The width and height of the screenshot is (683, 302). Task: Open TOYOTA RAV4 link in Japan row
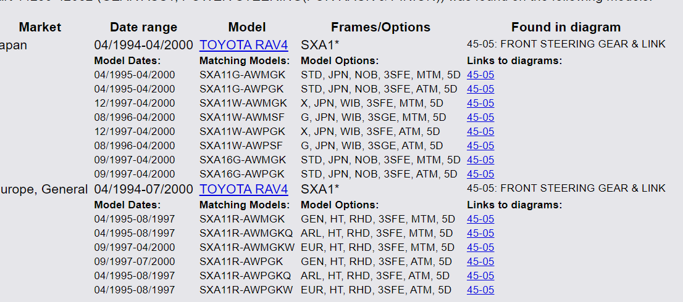pos(244,45)
